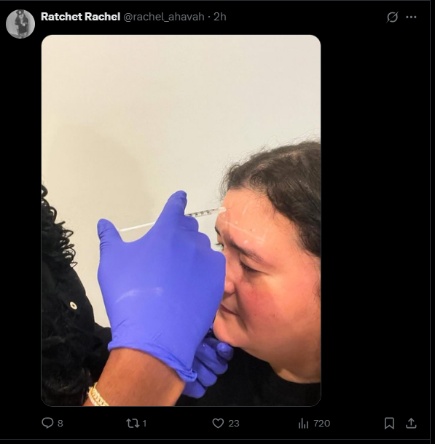Bookmark this post
The width and height of the screenshot is (435, 444).
tap(389, 424)
